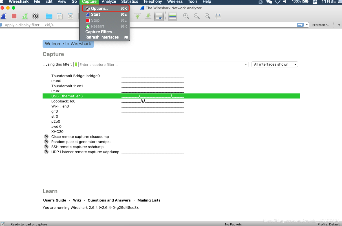Viewport: 342px width, 226px height.
Task: Click the input method icon in menu bar
Action: (315, 2)
